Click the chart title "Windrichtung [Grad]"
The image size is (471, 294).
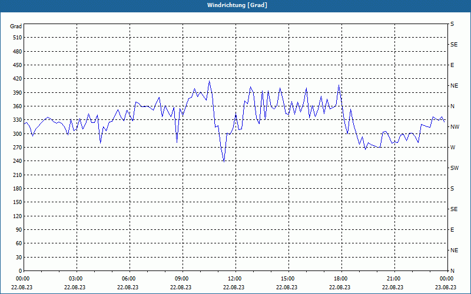pos(237,5)
